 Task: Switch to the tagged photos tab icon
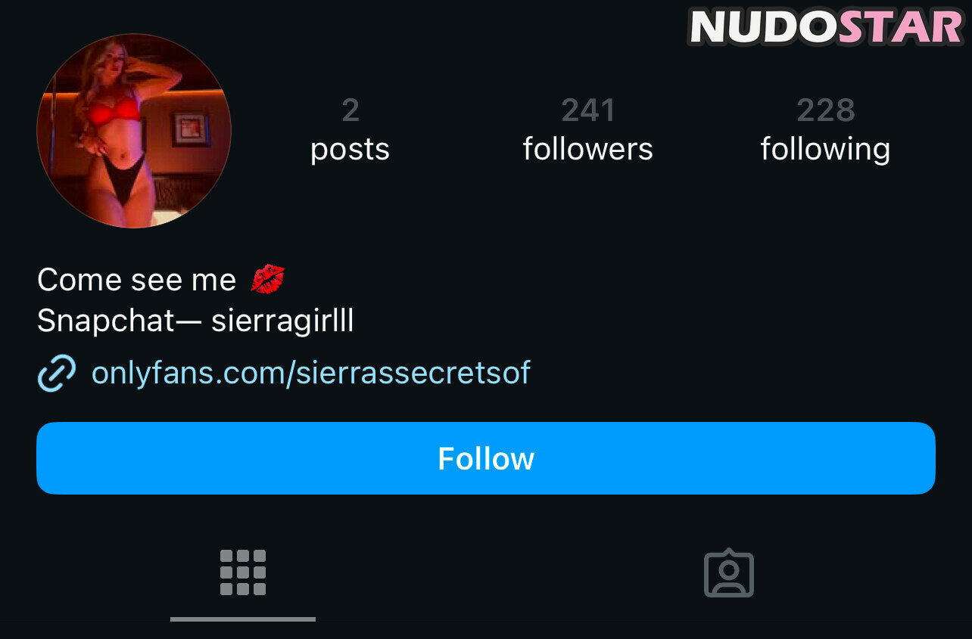(x=729, y=572)
